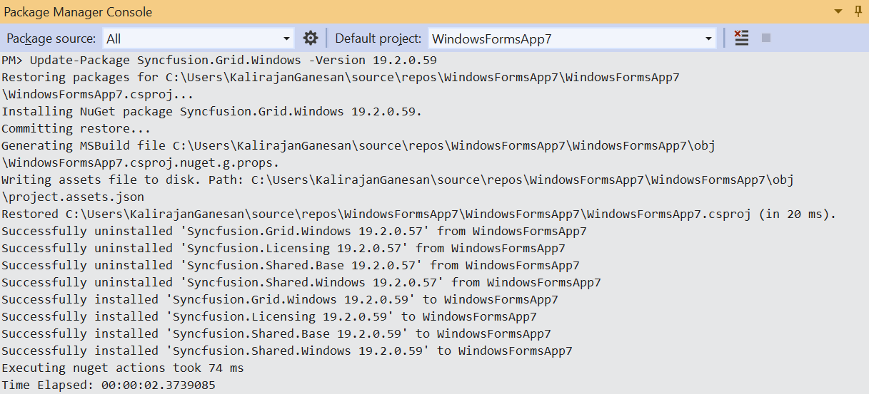Image resolution: width=869 pixels, height=394 pixels.
Task: Click 'Installing NuGet package Syncfusion.Grid.Windows 19.2.0.59.'
Action: coord(212,111)
